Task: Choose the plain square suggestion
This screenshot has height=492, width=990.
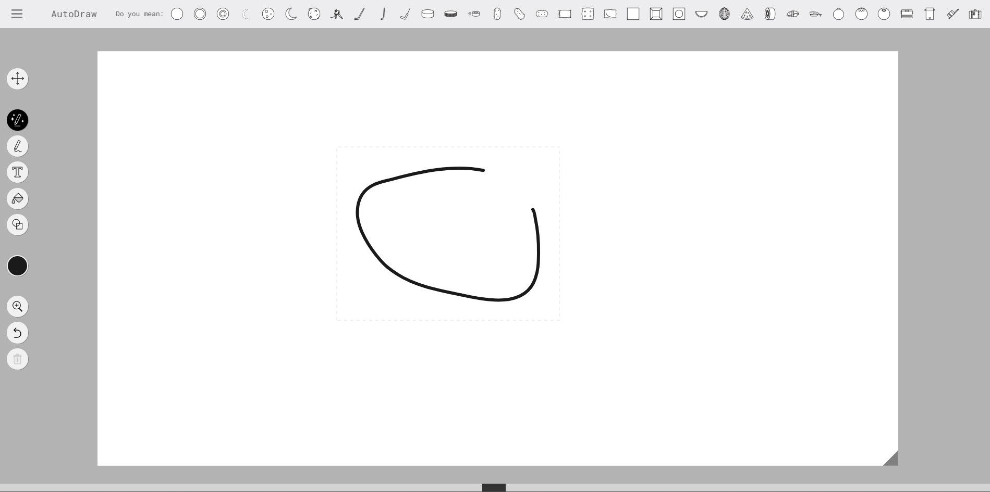Action: coord(633,14)
